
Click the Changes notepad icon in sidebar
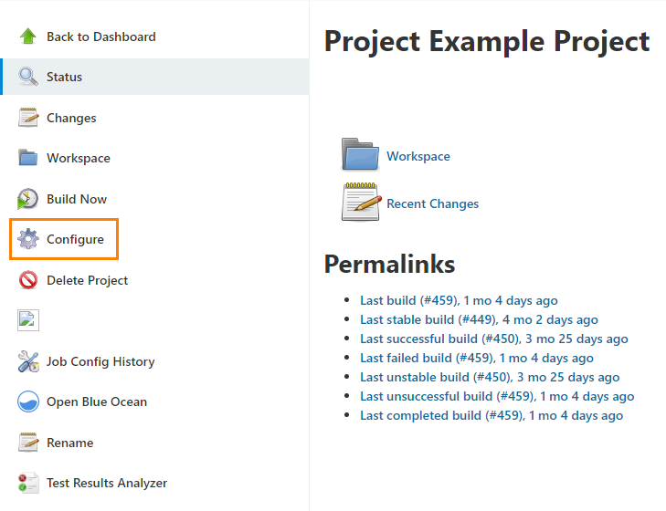(28, 118)
